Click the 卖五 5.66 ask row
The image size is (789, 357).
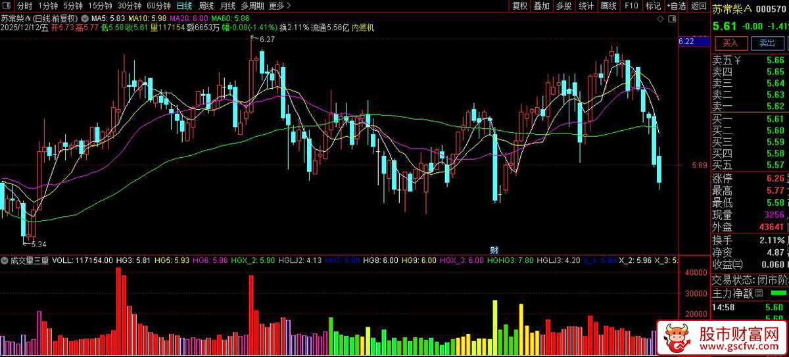tap(750, 60)
